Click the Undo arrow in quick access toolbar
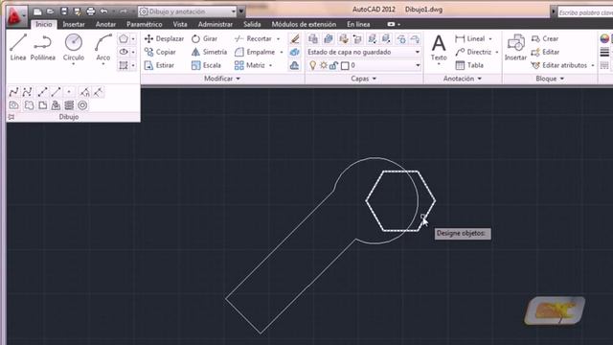The image size is (613, 345). tap(104, 11)
